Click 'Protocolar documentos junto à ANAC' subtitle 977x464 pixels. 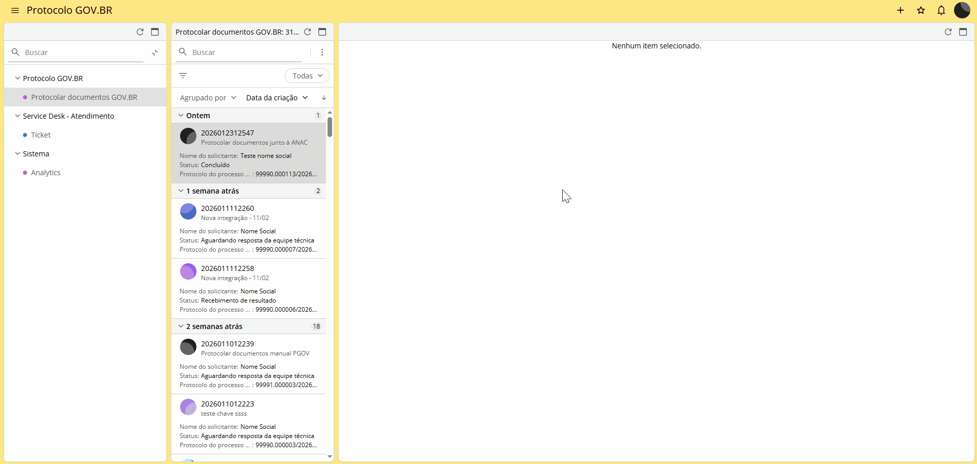pyautogui.click(x=254, y=143)
